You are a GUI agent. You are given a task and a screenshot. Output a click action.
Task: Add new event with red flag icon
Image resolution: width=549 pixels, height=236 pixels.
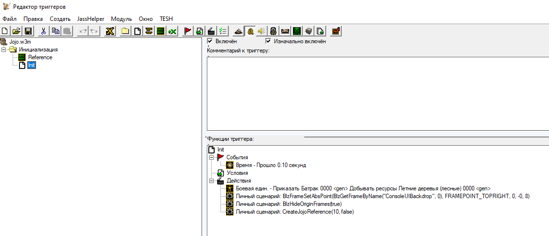point(188,31)
